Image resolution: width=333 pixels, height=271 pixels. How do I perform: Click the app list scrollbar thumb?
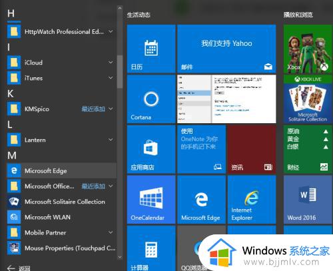click(x=120, y=71)
